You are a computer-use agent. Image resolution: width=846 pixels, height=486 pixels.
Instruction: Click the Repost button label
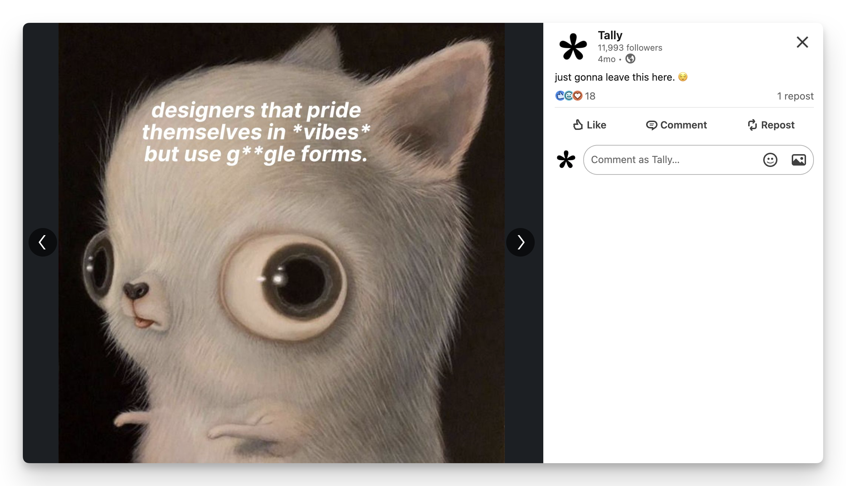(777, 125)
